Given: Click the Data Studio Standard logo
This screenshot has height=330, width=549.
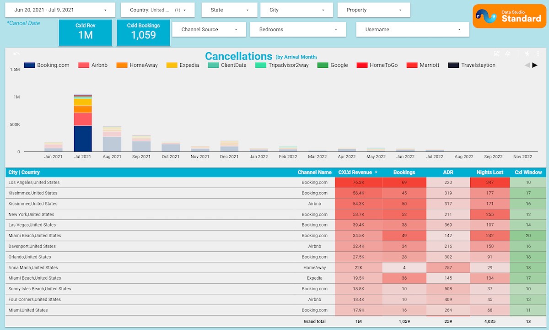Looking at the screenshot, I should pyautogui.click(x=510, y=16).
